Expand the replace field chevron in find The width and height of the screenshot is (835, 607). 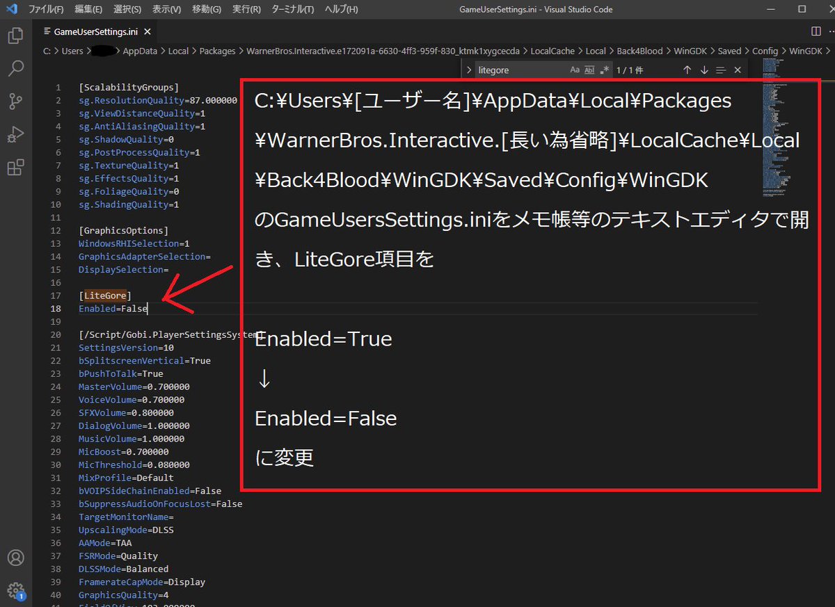(x=468, y=70)
